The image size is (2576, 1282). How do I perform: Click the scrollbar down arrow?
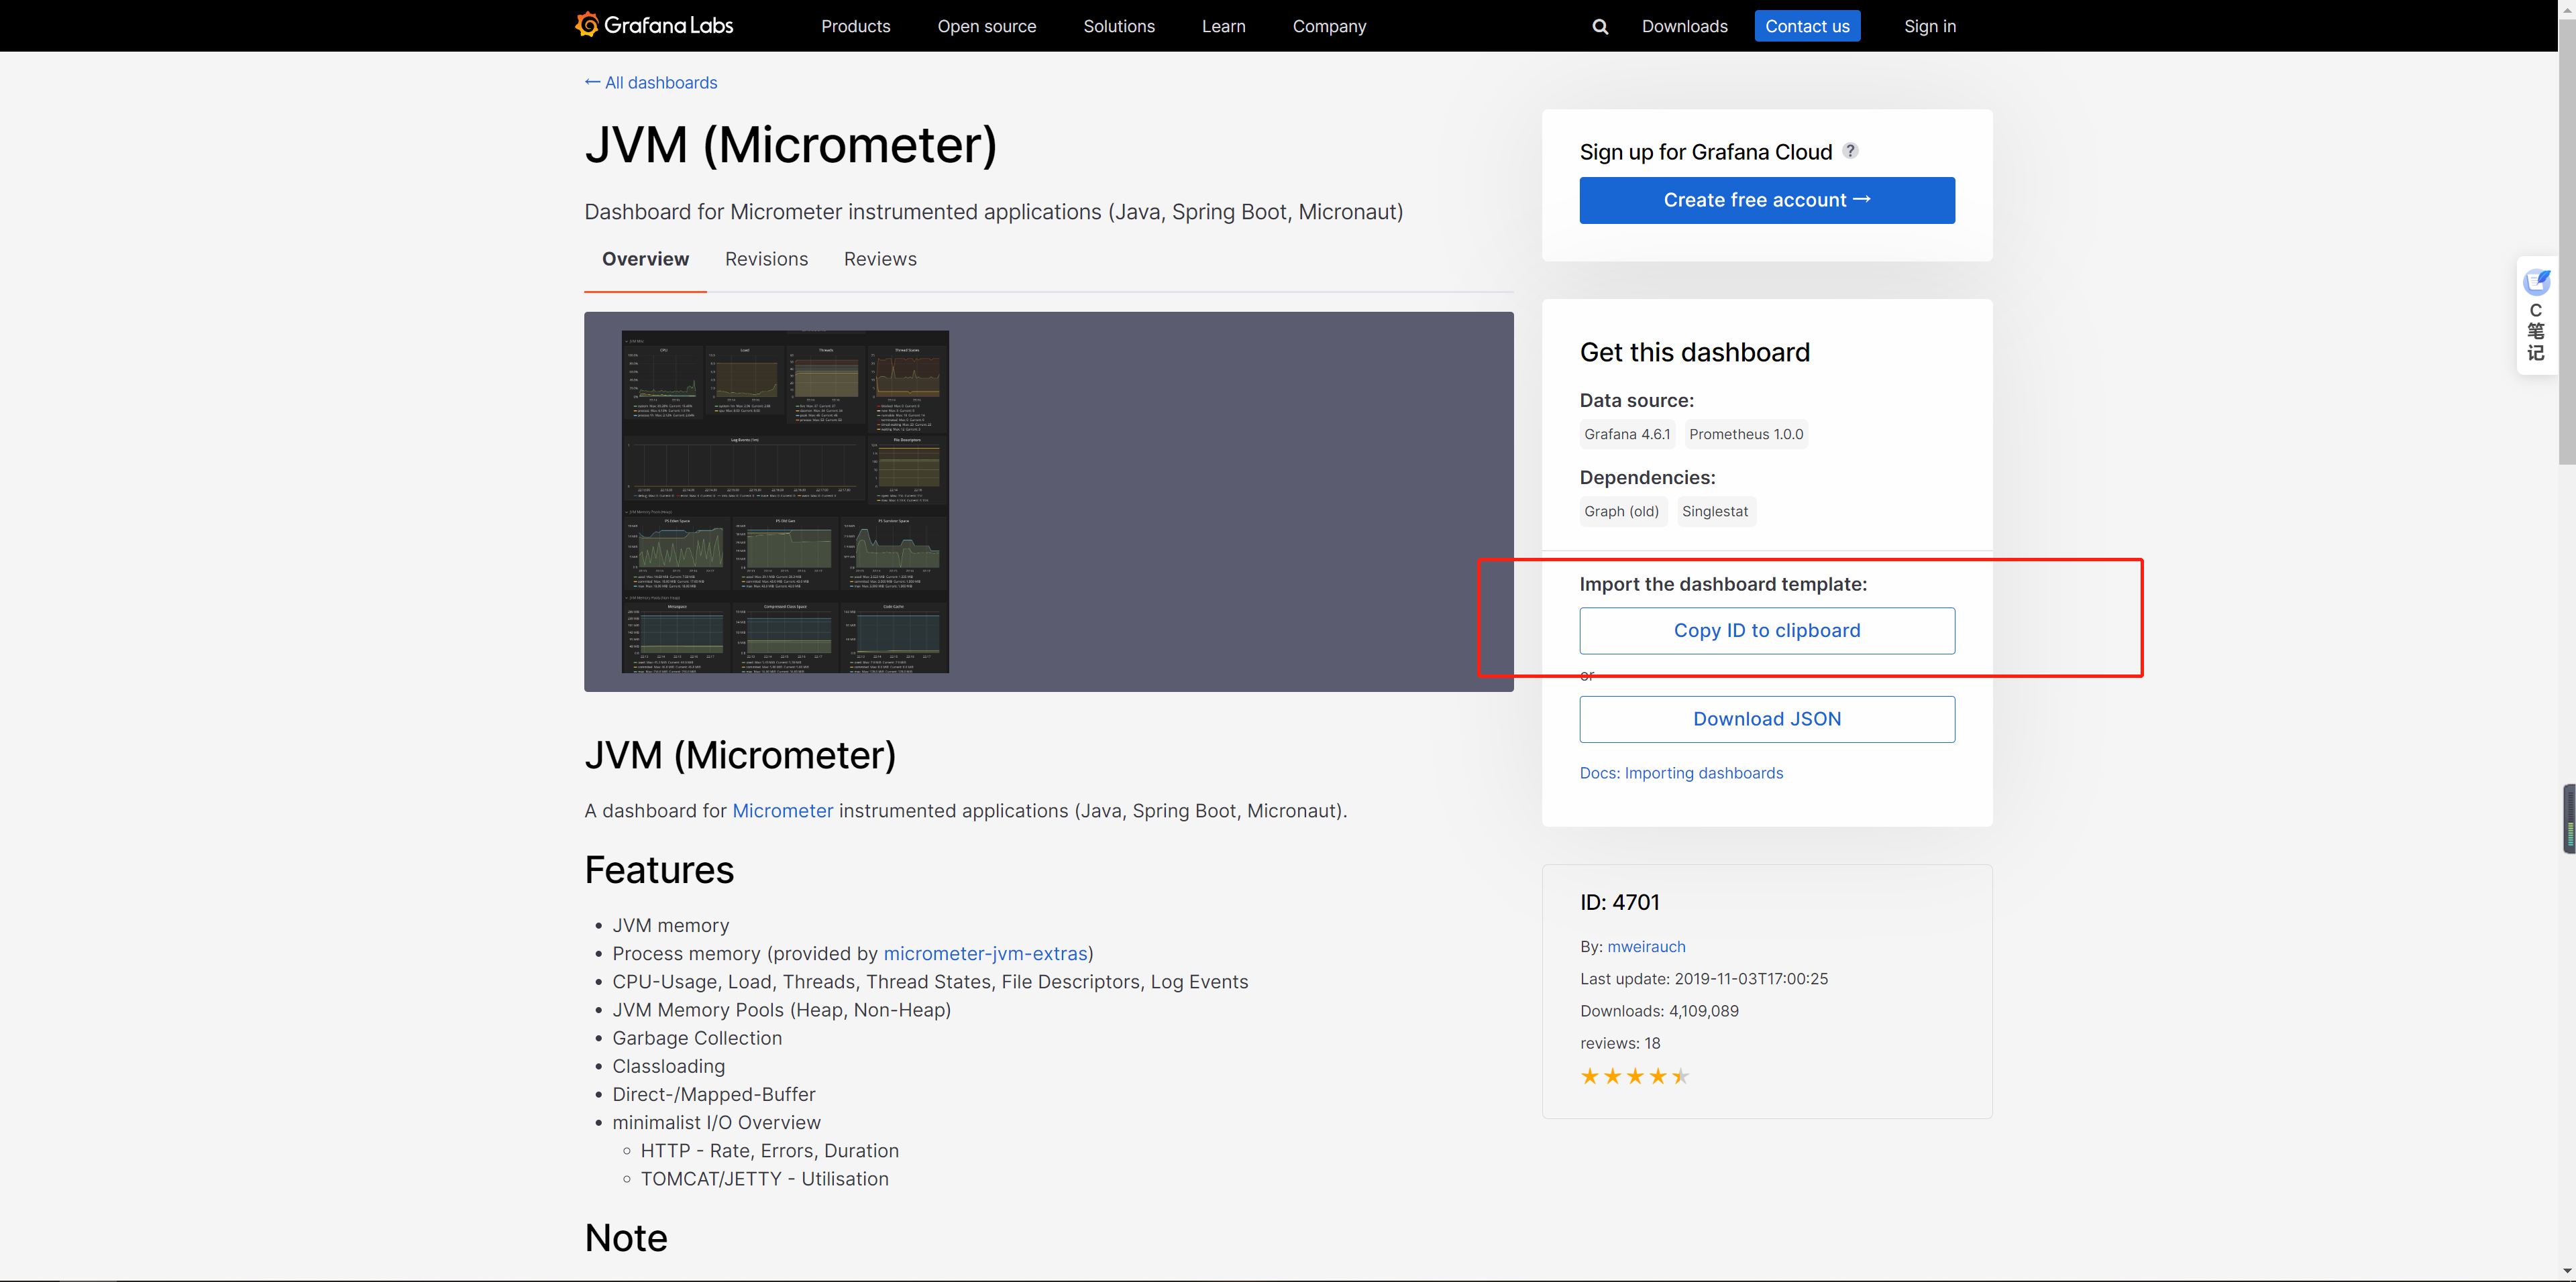pos(2566,1271)
